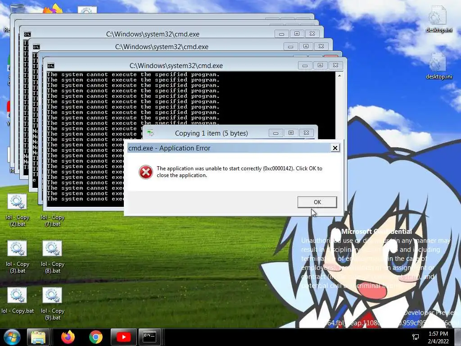
Task: Select the lower desktop.ini file icon
Action: pyautogui.click(x=438, y=66)
